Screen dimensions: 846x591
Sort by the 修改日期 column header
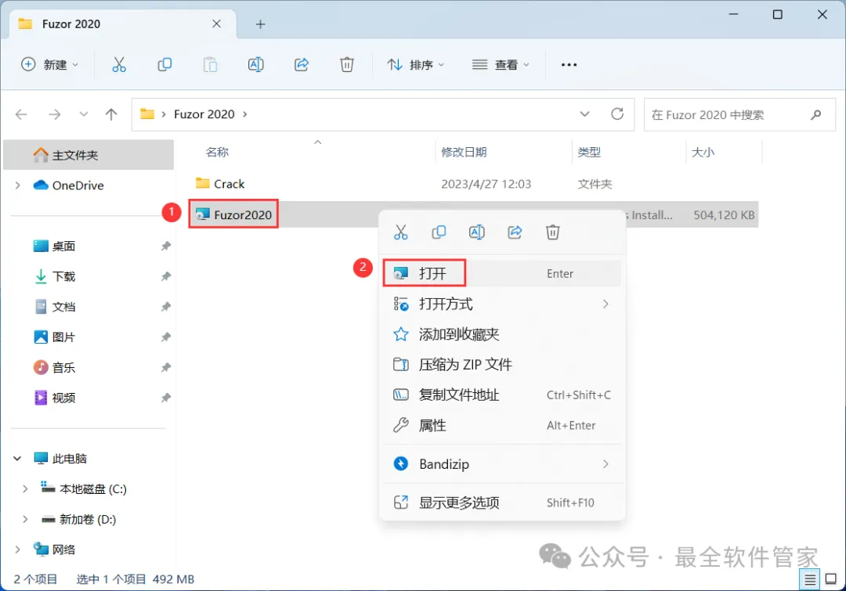click(x=464, y=152)
